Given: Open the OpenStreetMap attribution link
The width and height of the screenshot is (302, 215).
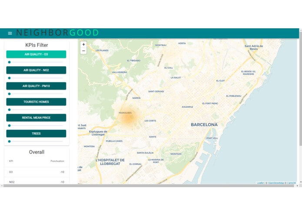Looking at the screenshot, I should (276, 183).
